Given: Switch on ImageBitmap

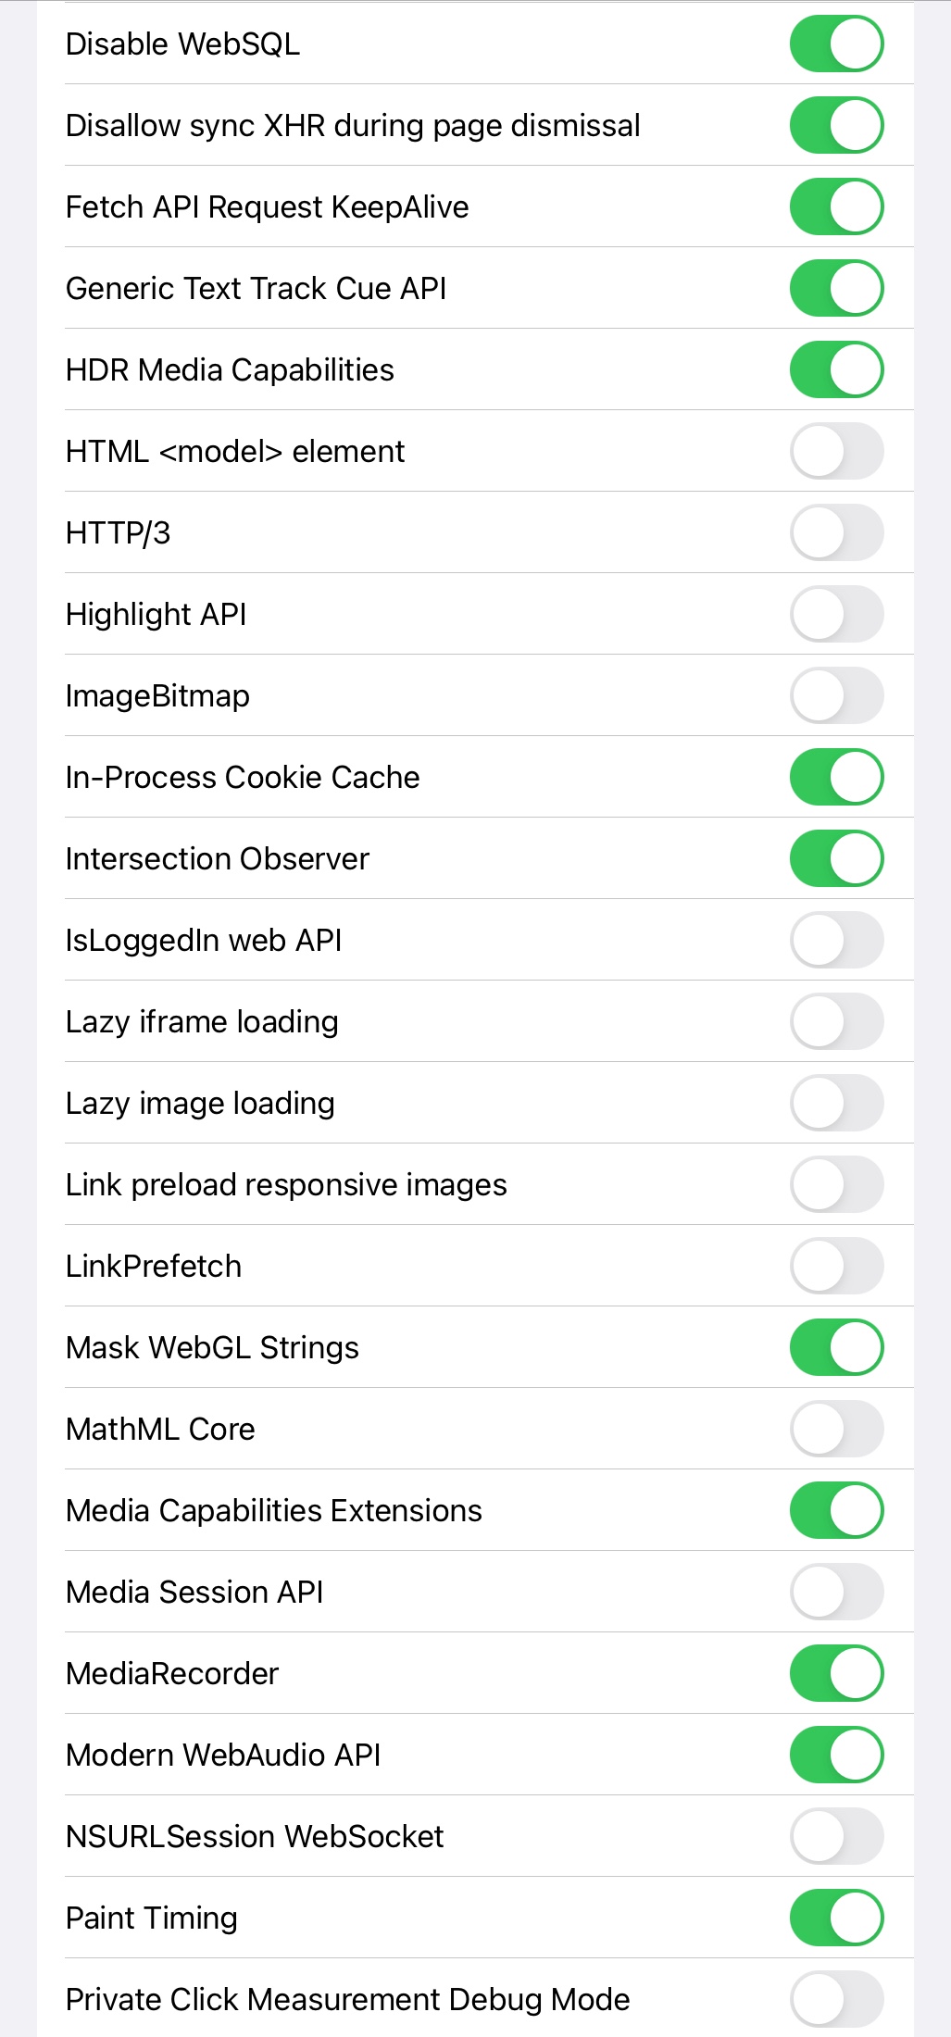Looking at the screenshot, I should 836,695.
